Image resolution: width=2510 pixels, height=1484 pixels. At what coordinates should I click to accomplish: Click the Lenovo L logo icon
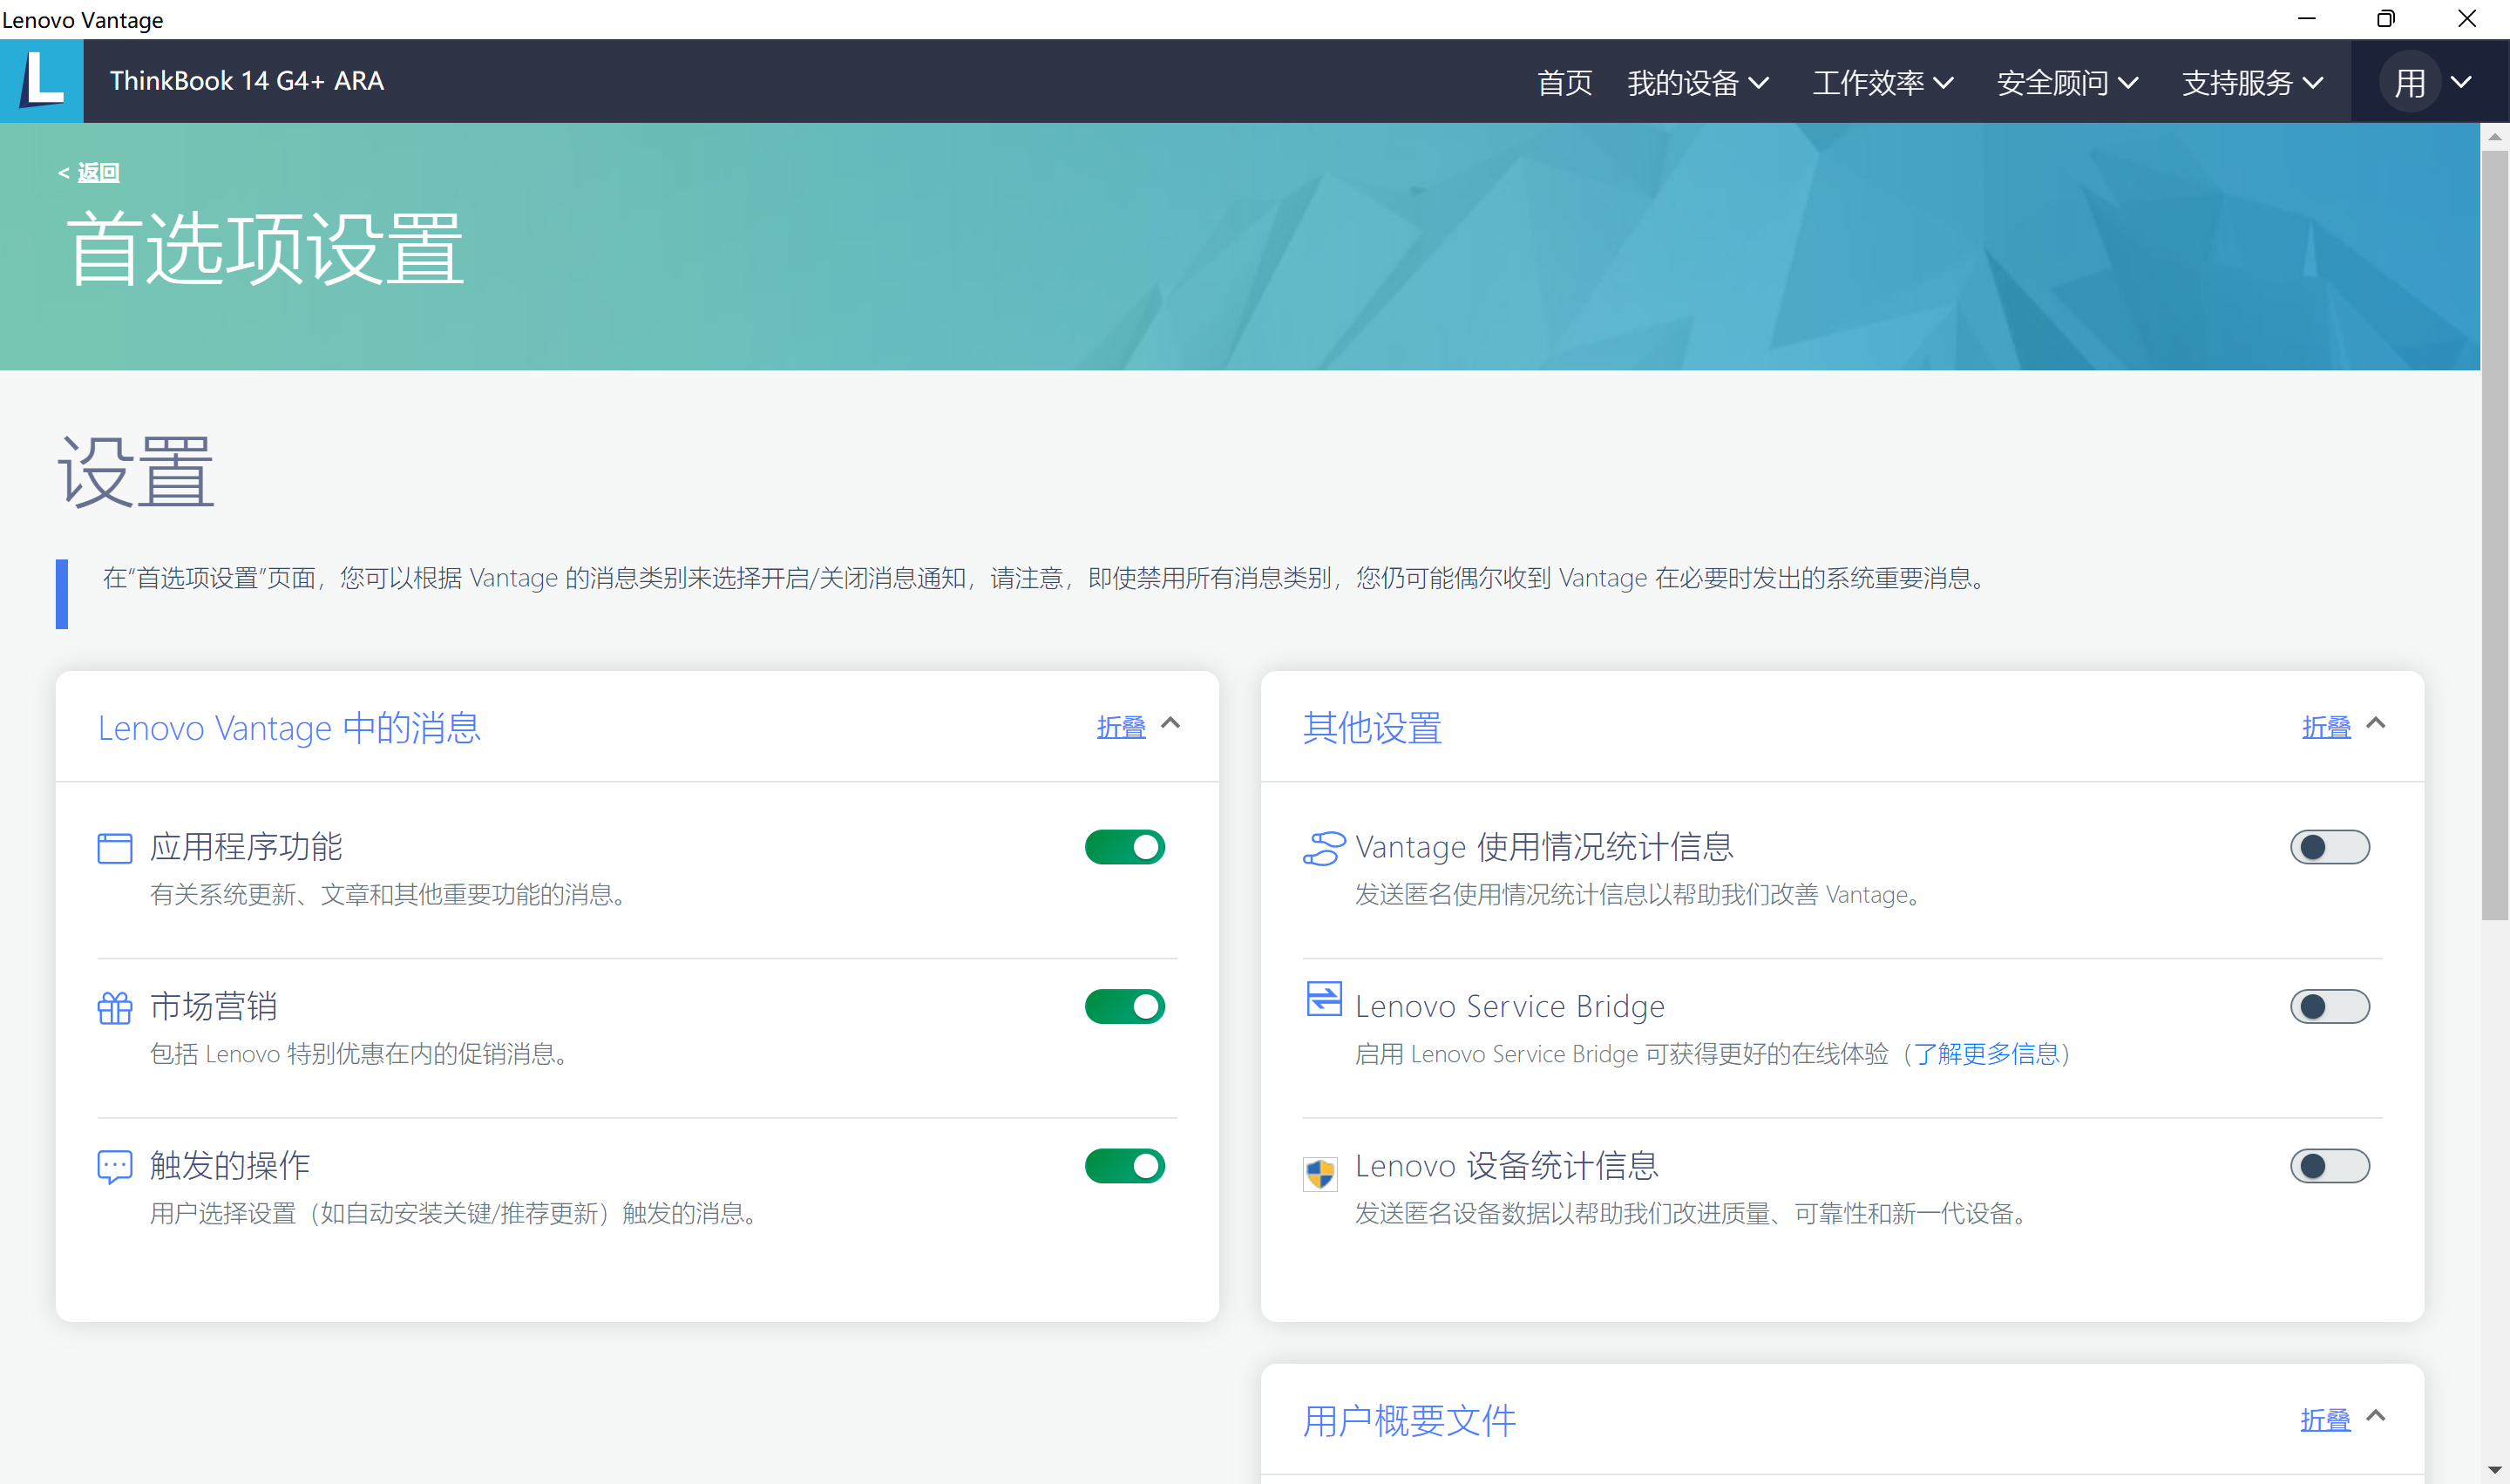tap(42, 81)
